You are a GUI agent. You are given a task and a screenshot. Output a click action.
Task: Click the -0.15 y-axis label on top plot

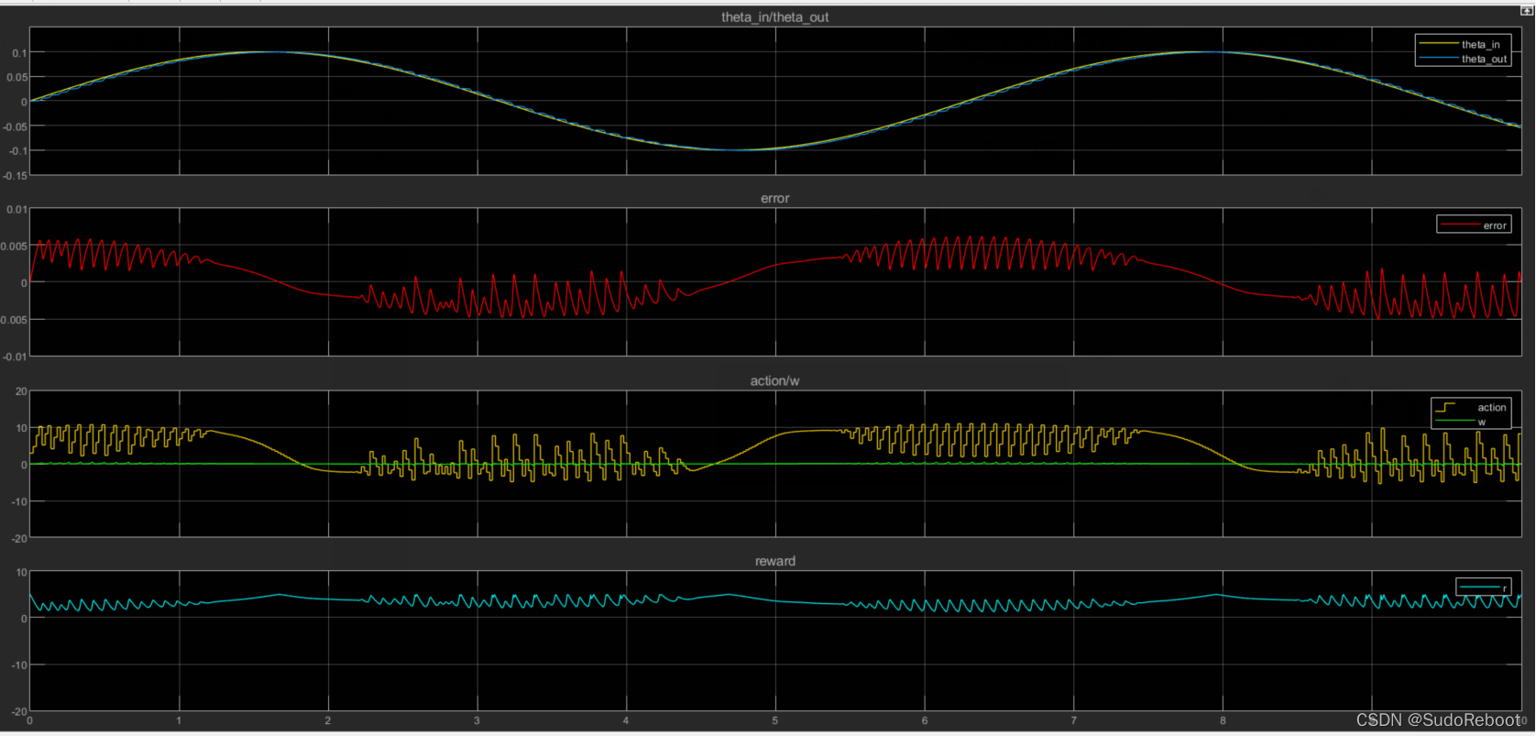(x=16, y=175)
